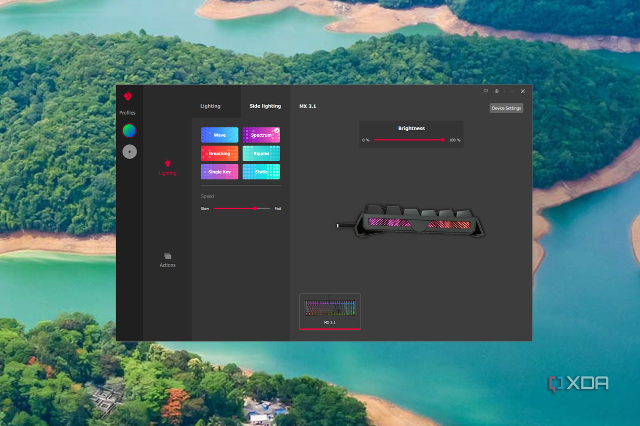Click the Brightness slider handle
The image size is (640, 426).
(443, 140)
